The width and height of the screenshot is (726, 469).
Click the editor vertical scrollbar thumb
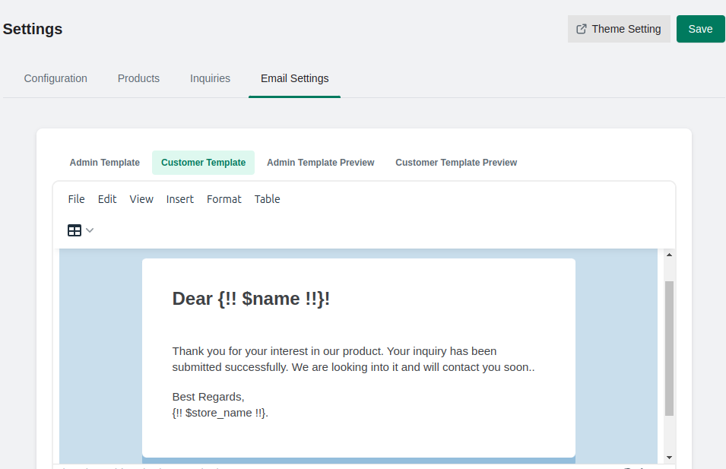669,348
